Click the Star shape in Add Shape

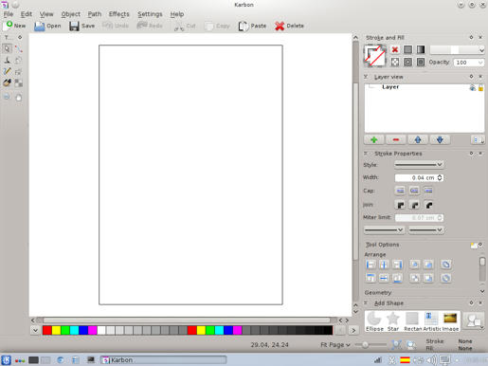[x=393, y=321]
